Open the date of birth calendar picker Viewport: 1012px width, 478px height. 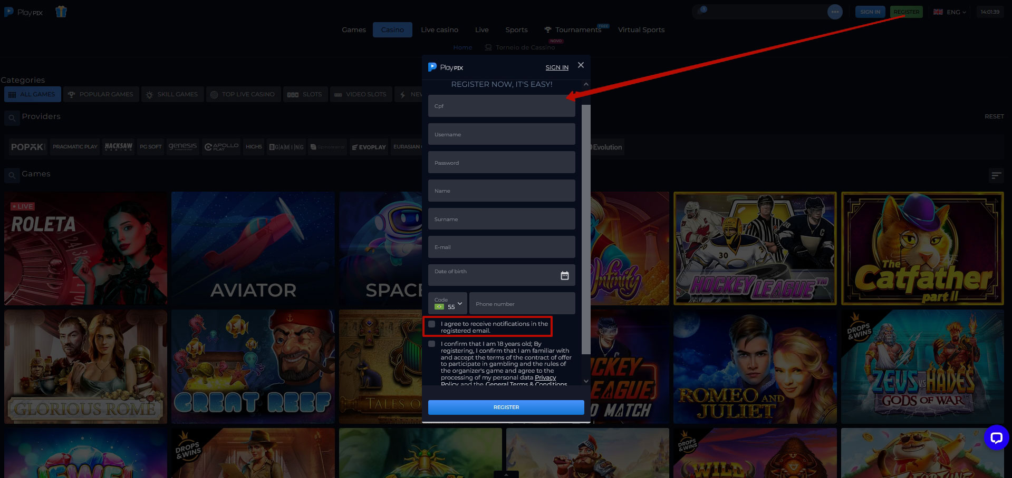coord(564,275)
